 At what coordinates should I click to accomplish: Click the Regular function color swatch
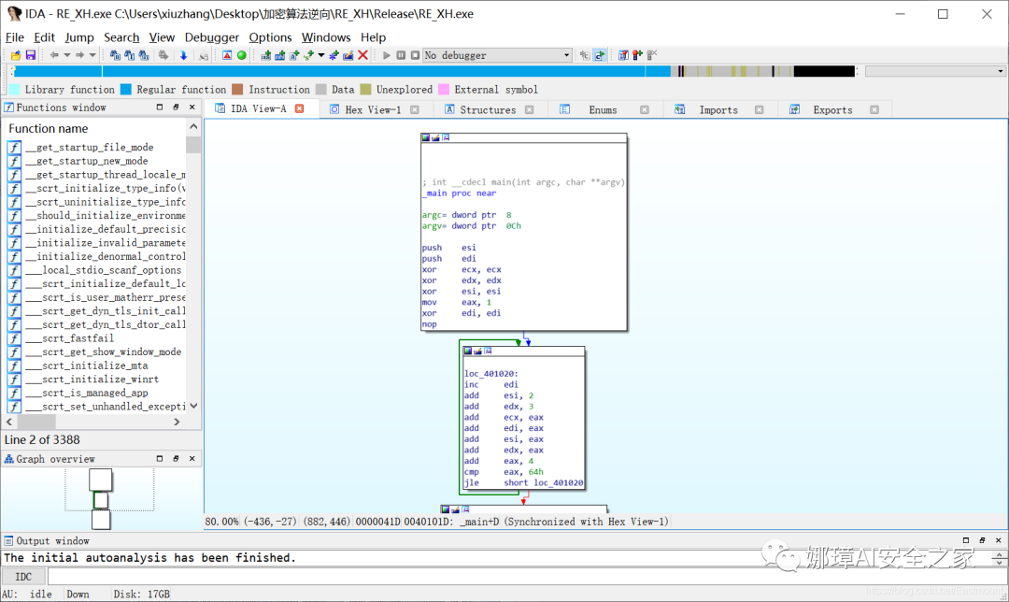(x=126, y=90)
